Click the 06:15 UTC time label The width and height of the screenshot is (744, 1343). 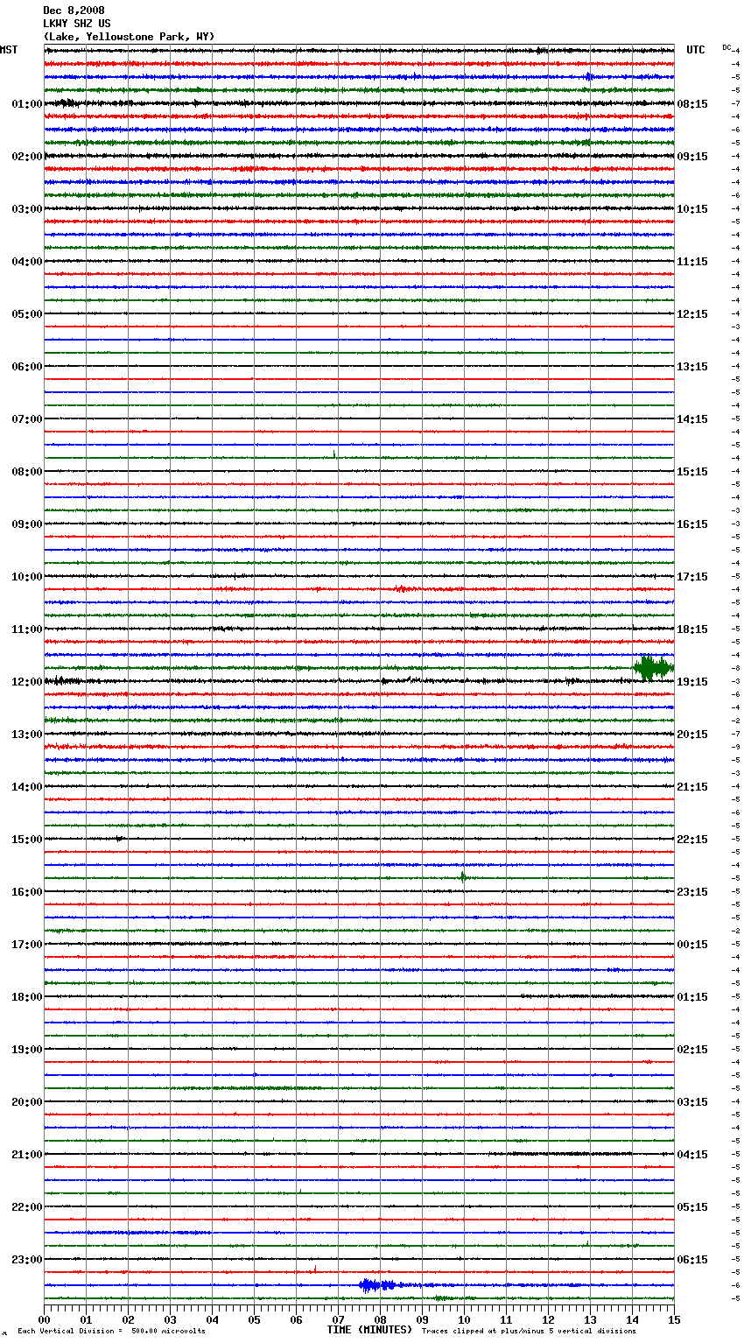[x=692, y=1260]
